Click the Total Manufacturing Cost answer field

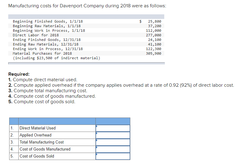(113, 142)
